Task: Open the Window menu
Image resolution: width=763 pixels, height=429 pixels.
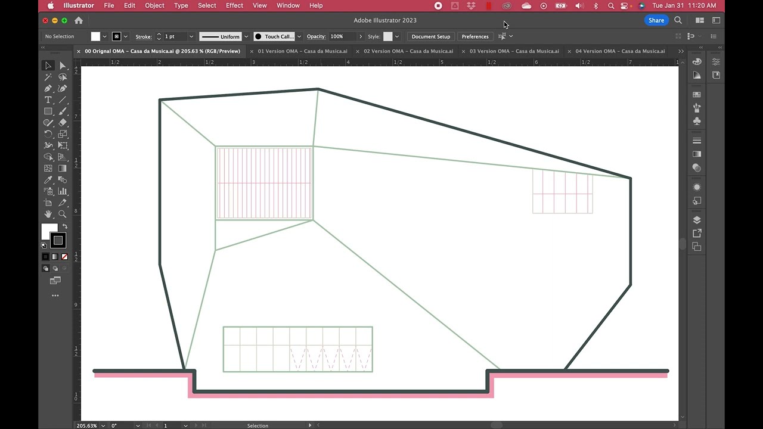Action: (x=288, y=5)
